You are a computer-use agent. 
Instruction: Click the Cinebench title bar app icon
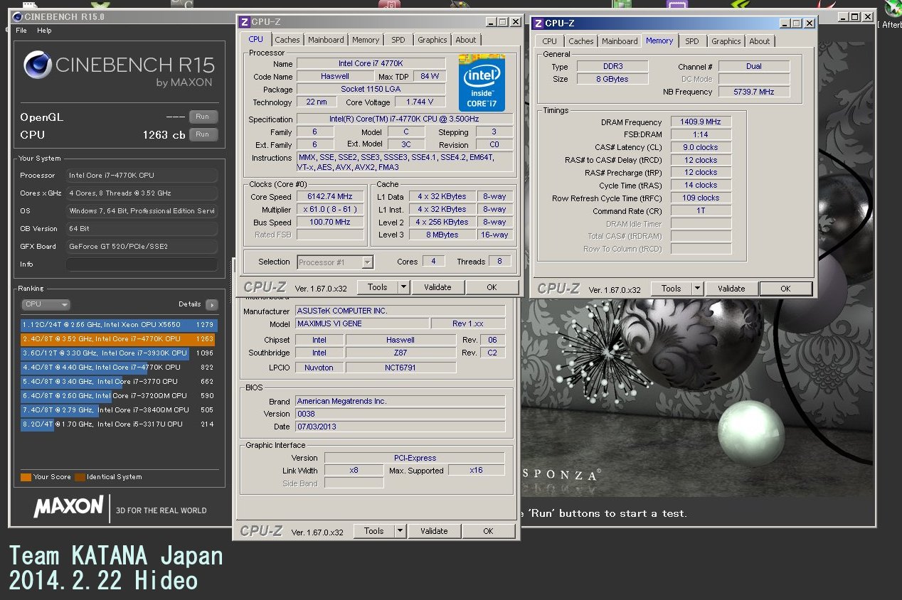(17, 16)
